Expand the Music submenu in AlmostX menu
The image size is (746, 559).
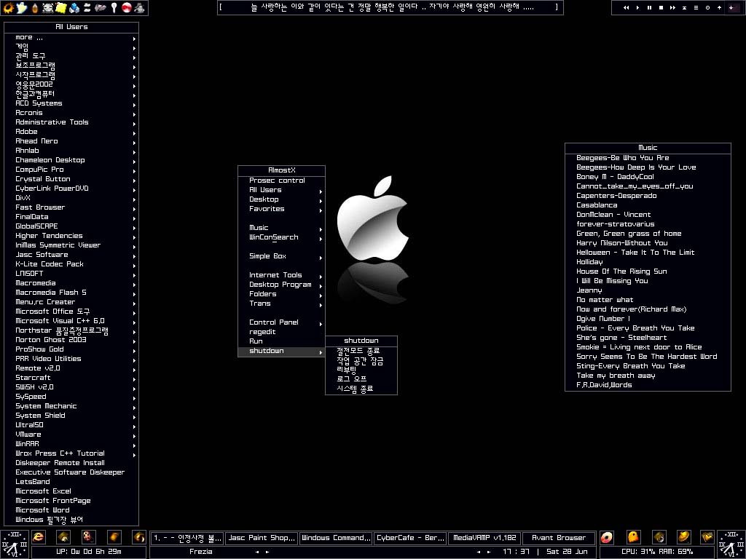pos(281,228)
